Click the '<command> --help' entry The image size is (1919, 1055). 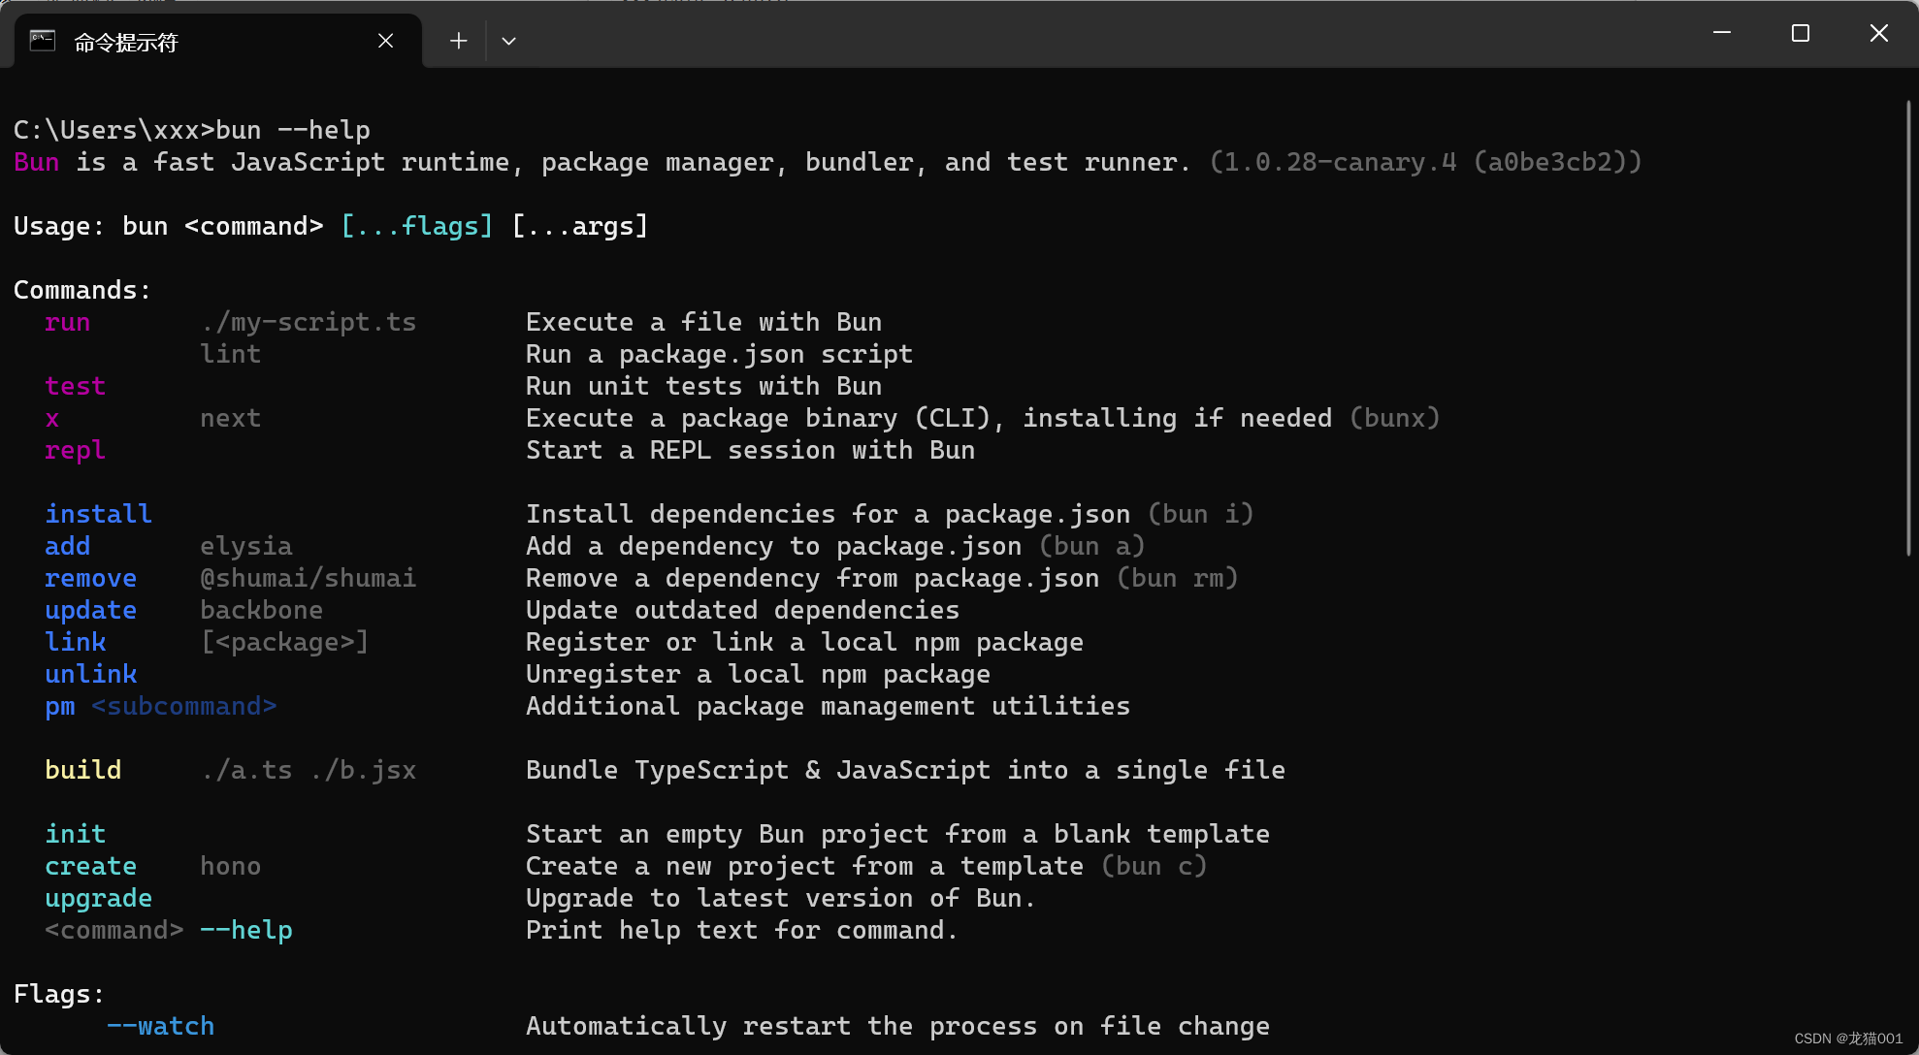click(x=168, y=930)
